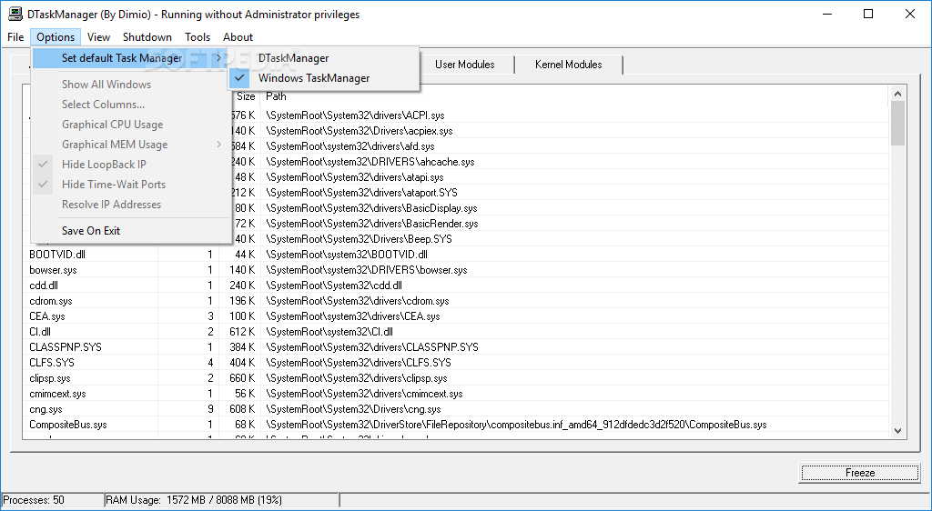The image size is (932, 511).
Task: Toggle Hide Time-Wait Ports option
Action: [x=131, y=185]
